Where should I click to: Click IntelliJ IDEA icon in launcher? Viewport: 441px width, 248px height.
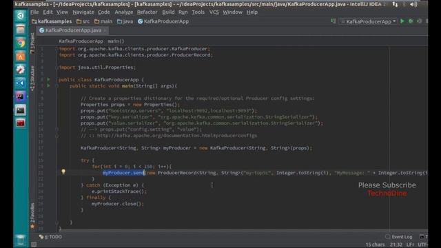[x=20, y=96]
